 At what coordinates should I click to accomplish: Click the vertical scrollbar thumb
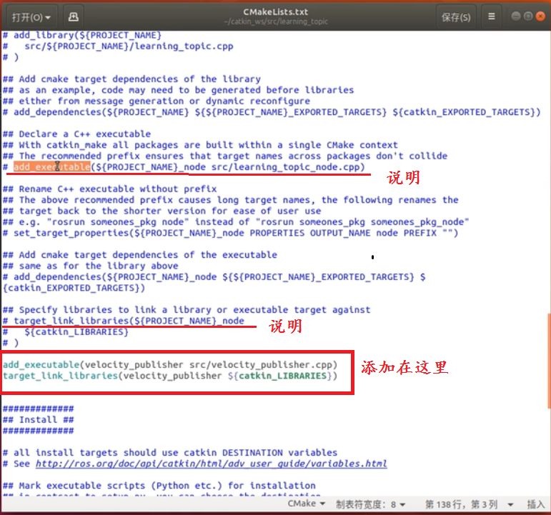click(x=549, y=361)
